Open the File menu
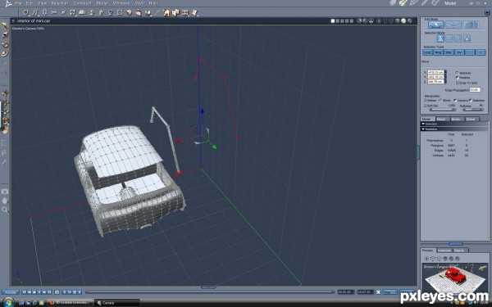Viewport: 492px width, 307px height. (18, 3)
